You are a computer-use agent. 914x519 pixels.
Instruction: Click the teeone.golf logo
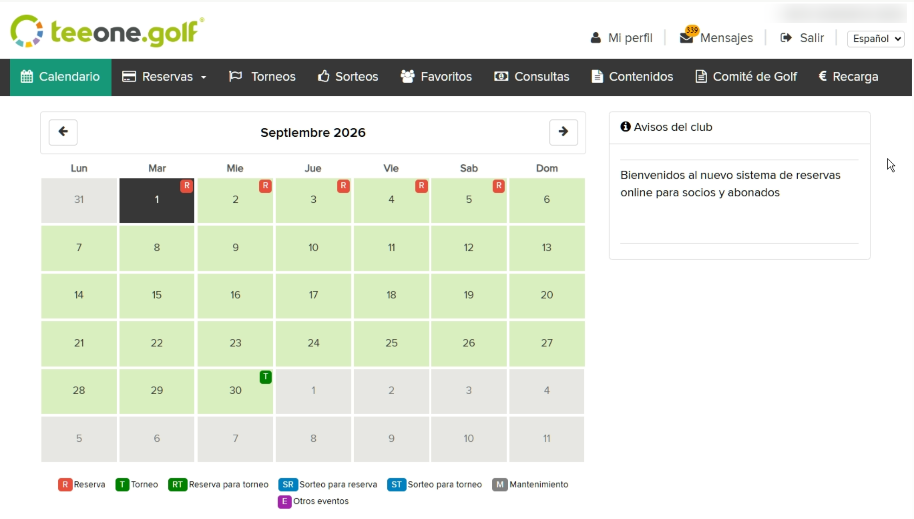[107, 31]
